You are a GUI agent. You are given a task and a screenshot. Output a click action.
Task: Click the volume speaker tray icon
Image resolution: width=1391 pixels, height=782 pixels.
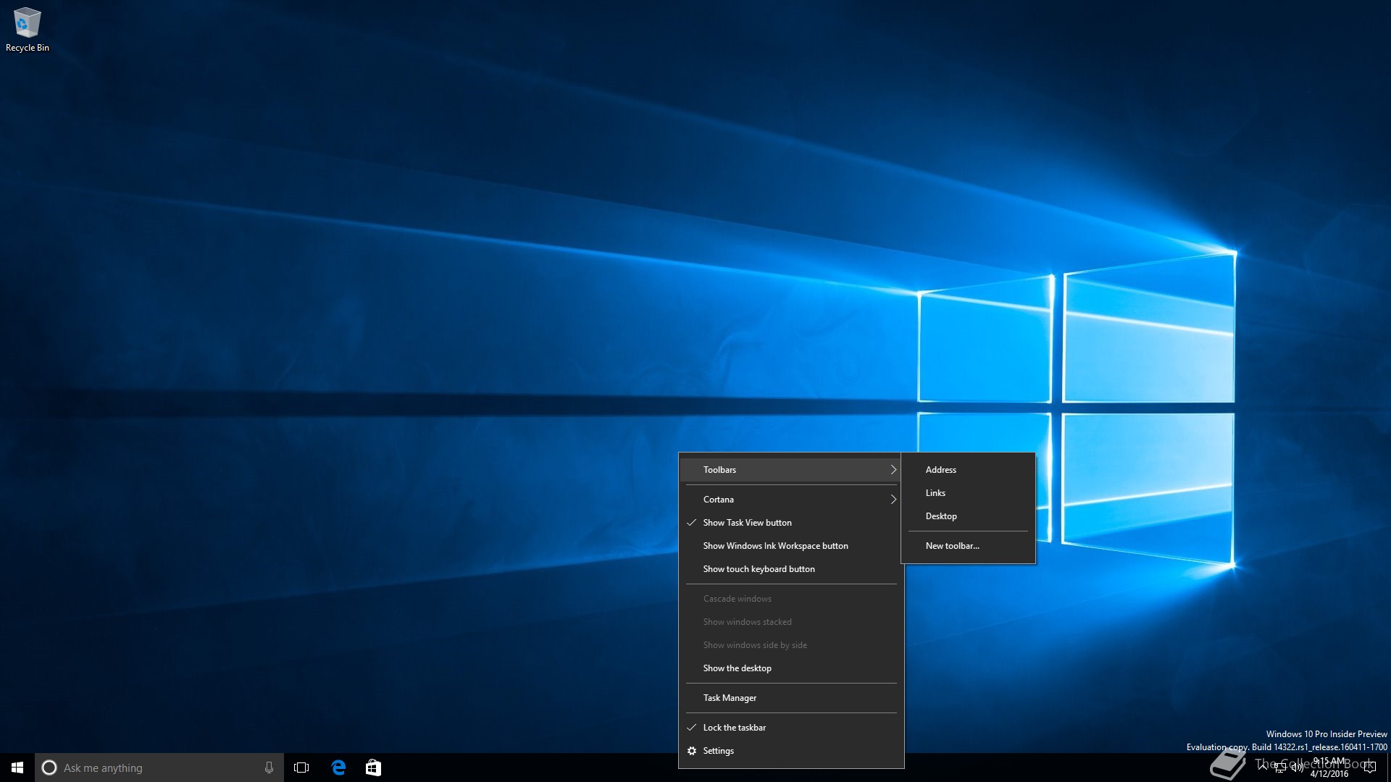[x=1297, y=768]
